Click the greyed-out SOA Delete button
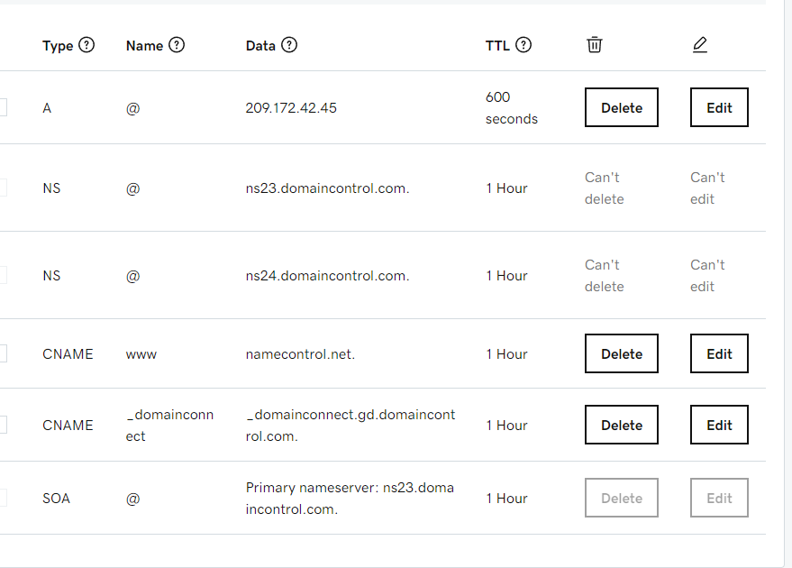Screen dimensions: 792x568 pyautogui.click(x=622, y=498)
